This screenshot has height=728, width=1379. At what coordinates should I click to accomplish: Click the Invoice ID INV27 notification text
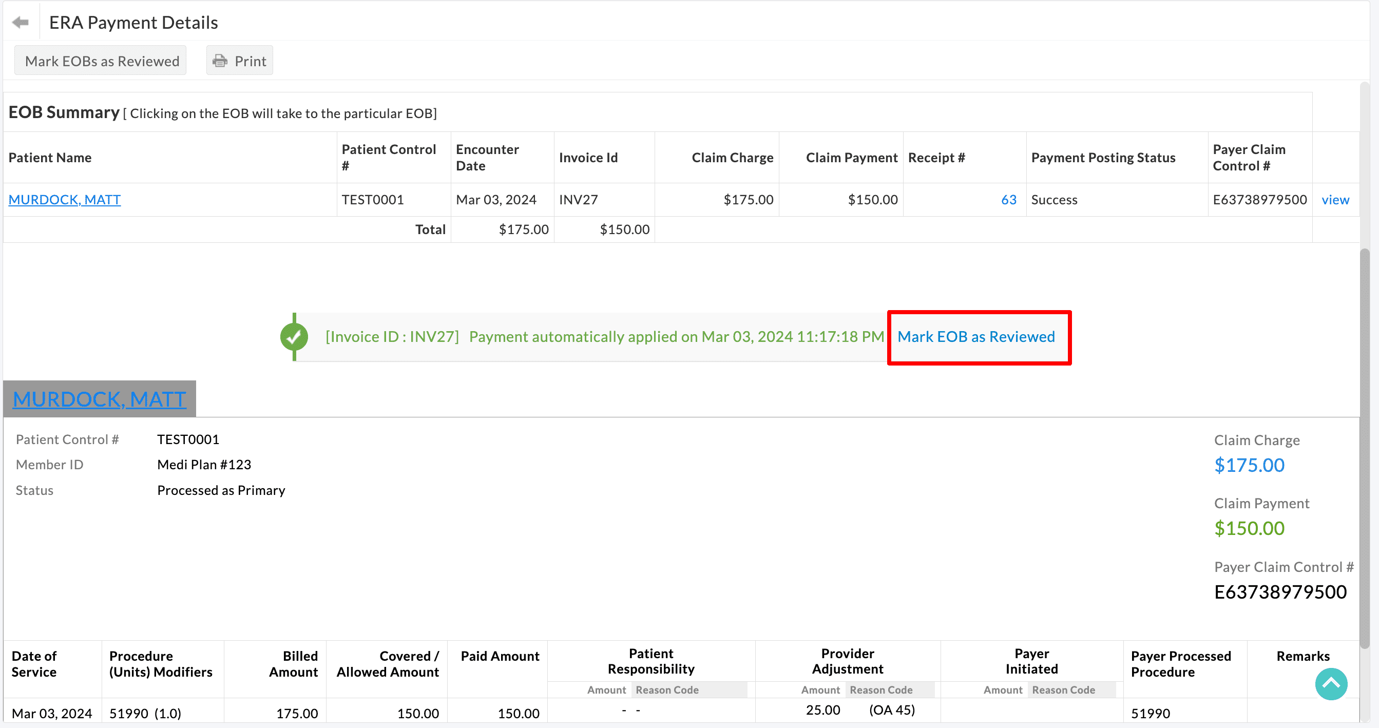pyautogui.click(x=392, y=337)
